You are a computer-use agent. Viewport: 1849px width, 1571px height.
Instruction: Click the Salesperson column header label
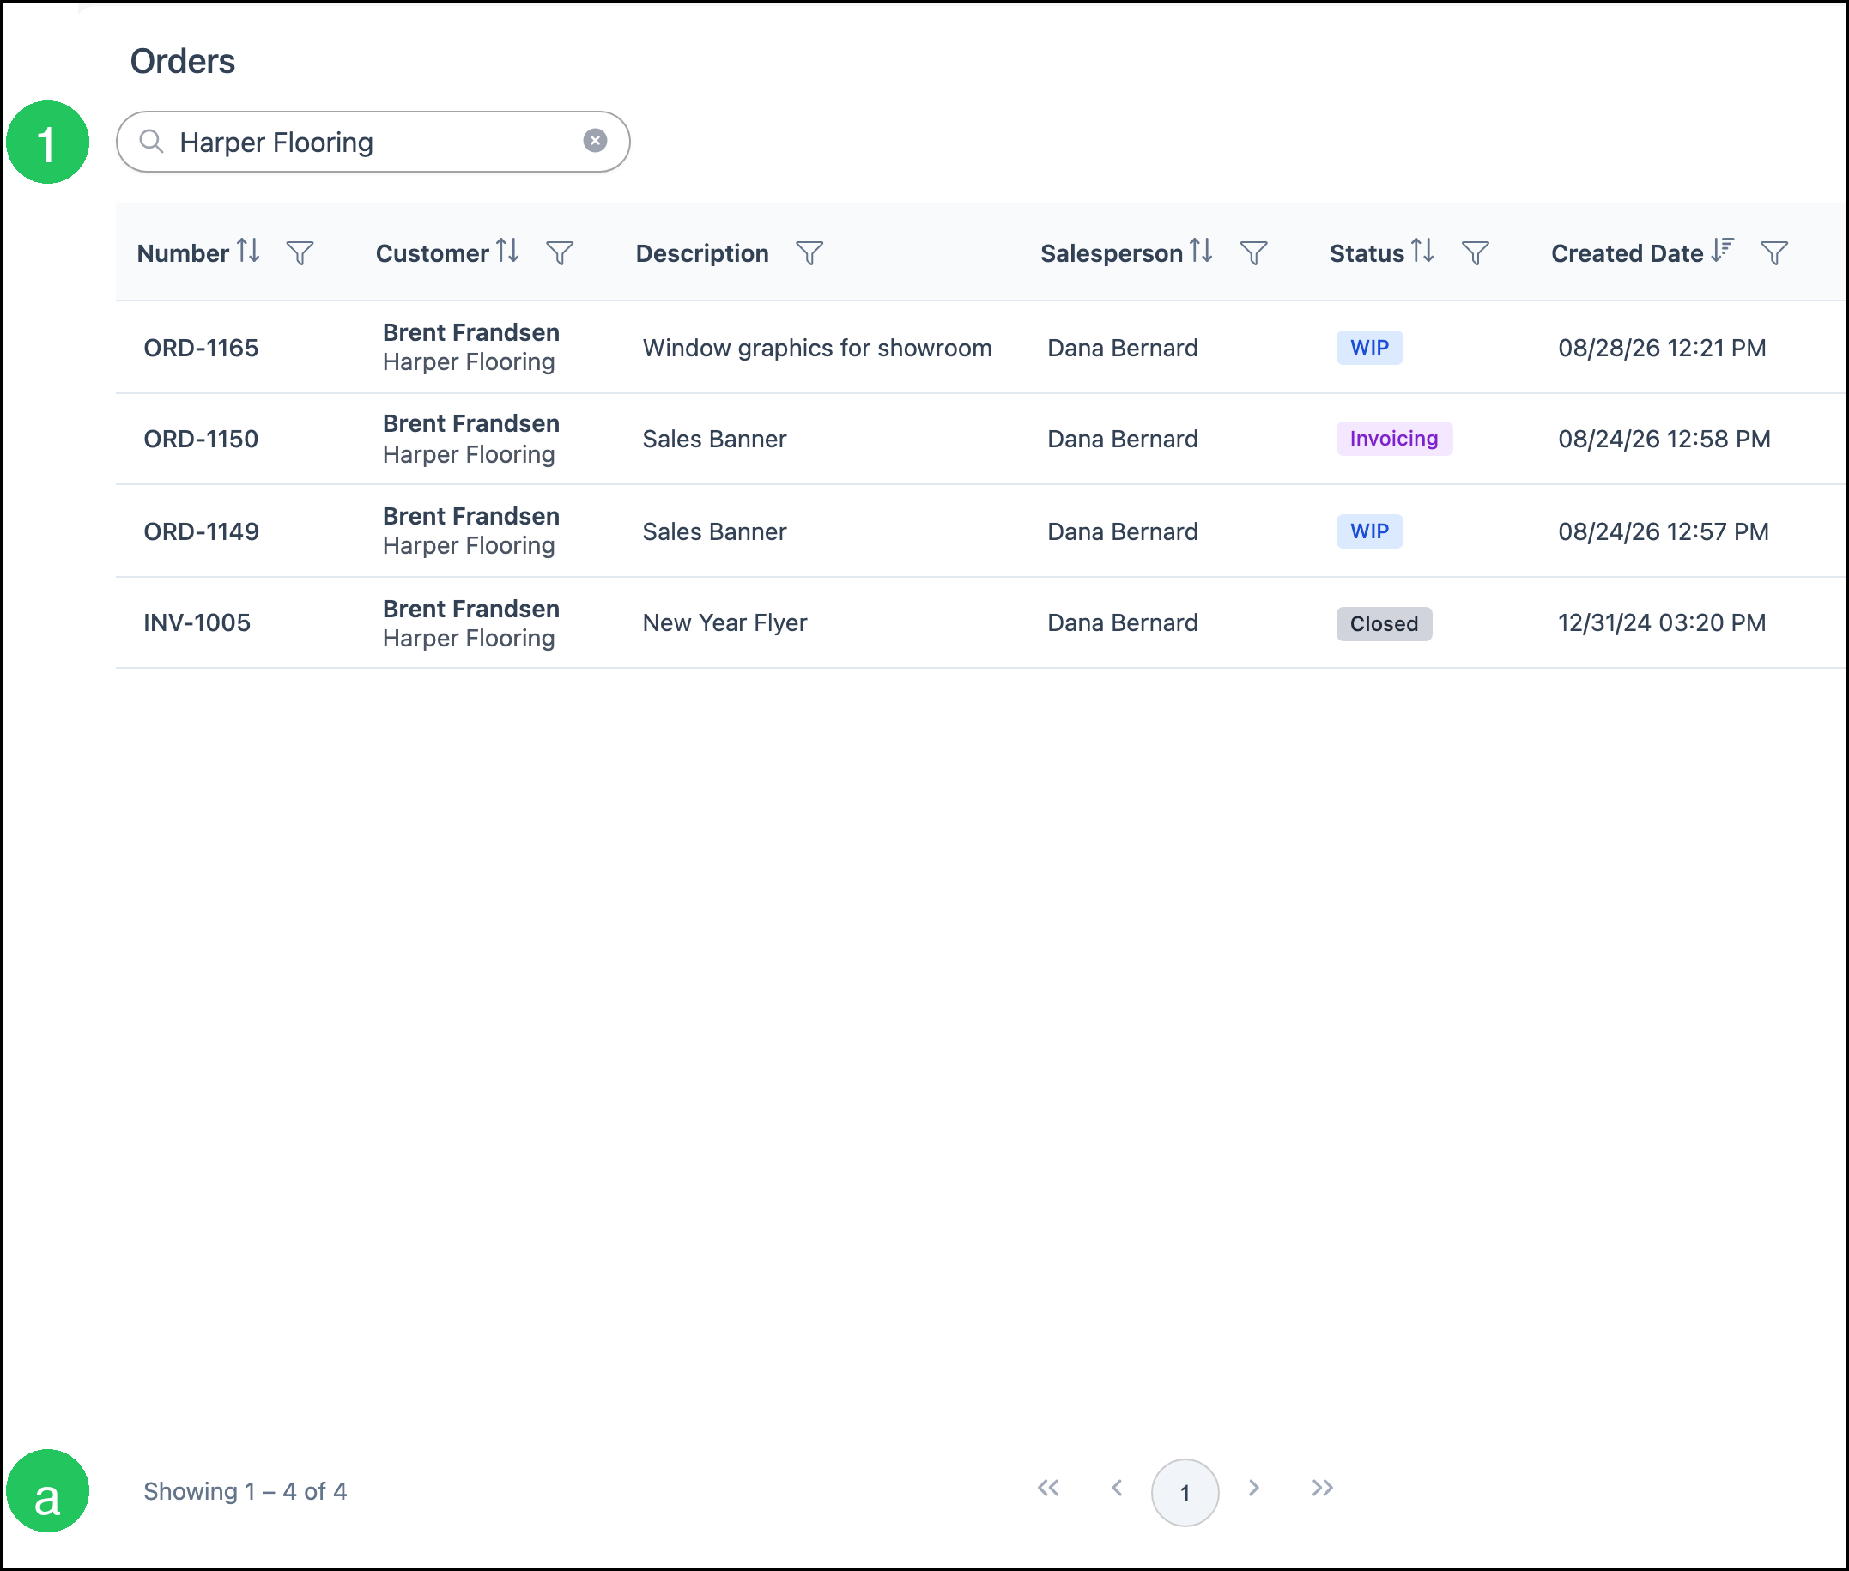(x=1112, y=253)
